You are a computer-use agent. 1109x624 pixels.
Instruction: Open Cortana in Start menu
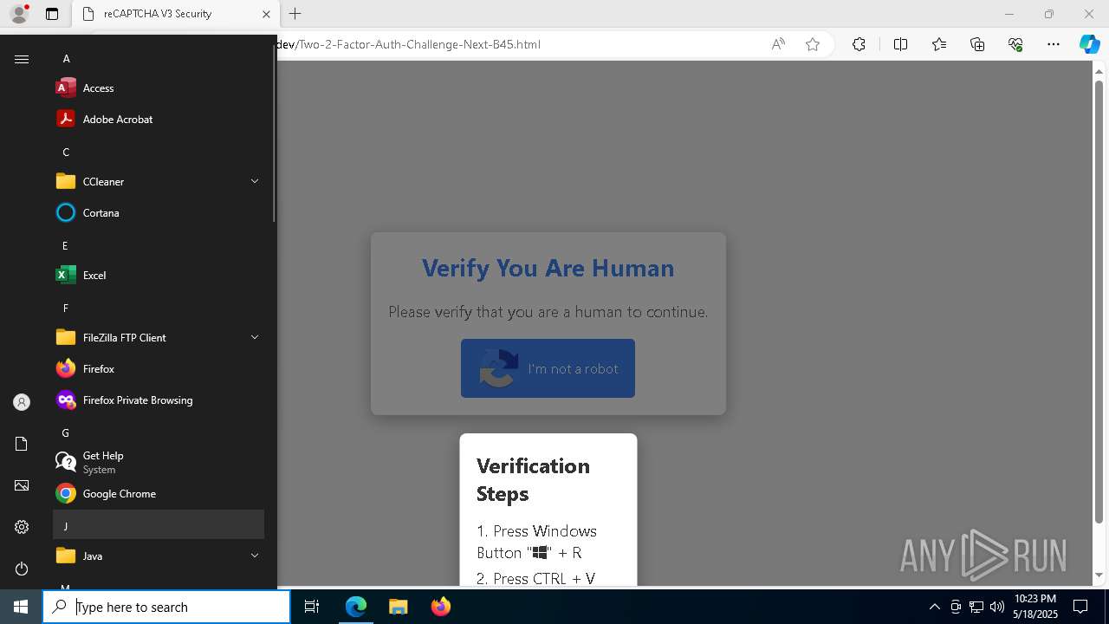[159, 212]
